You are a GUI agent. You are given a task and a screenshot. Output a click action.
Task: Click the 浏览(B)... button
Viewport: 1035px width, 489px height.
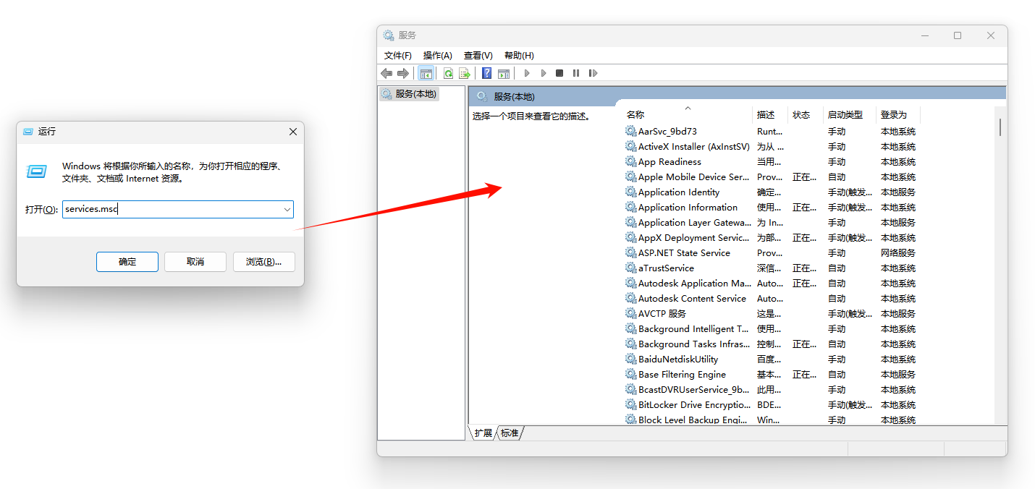click(263, 262)
